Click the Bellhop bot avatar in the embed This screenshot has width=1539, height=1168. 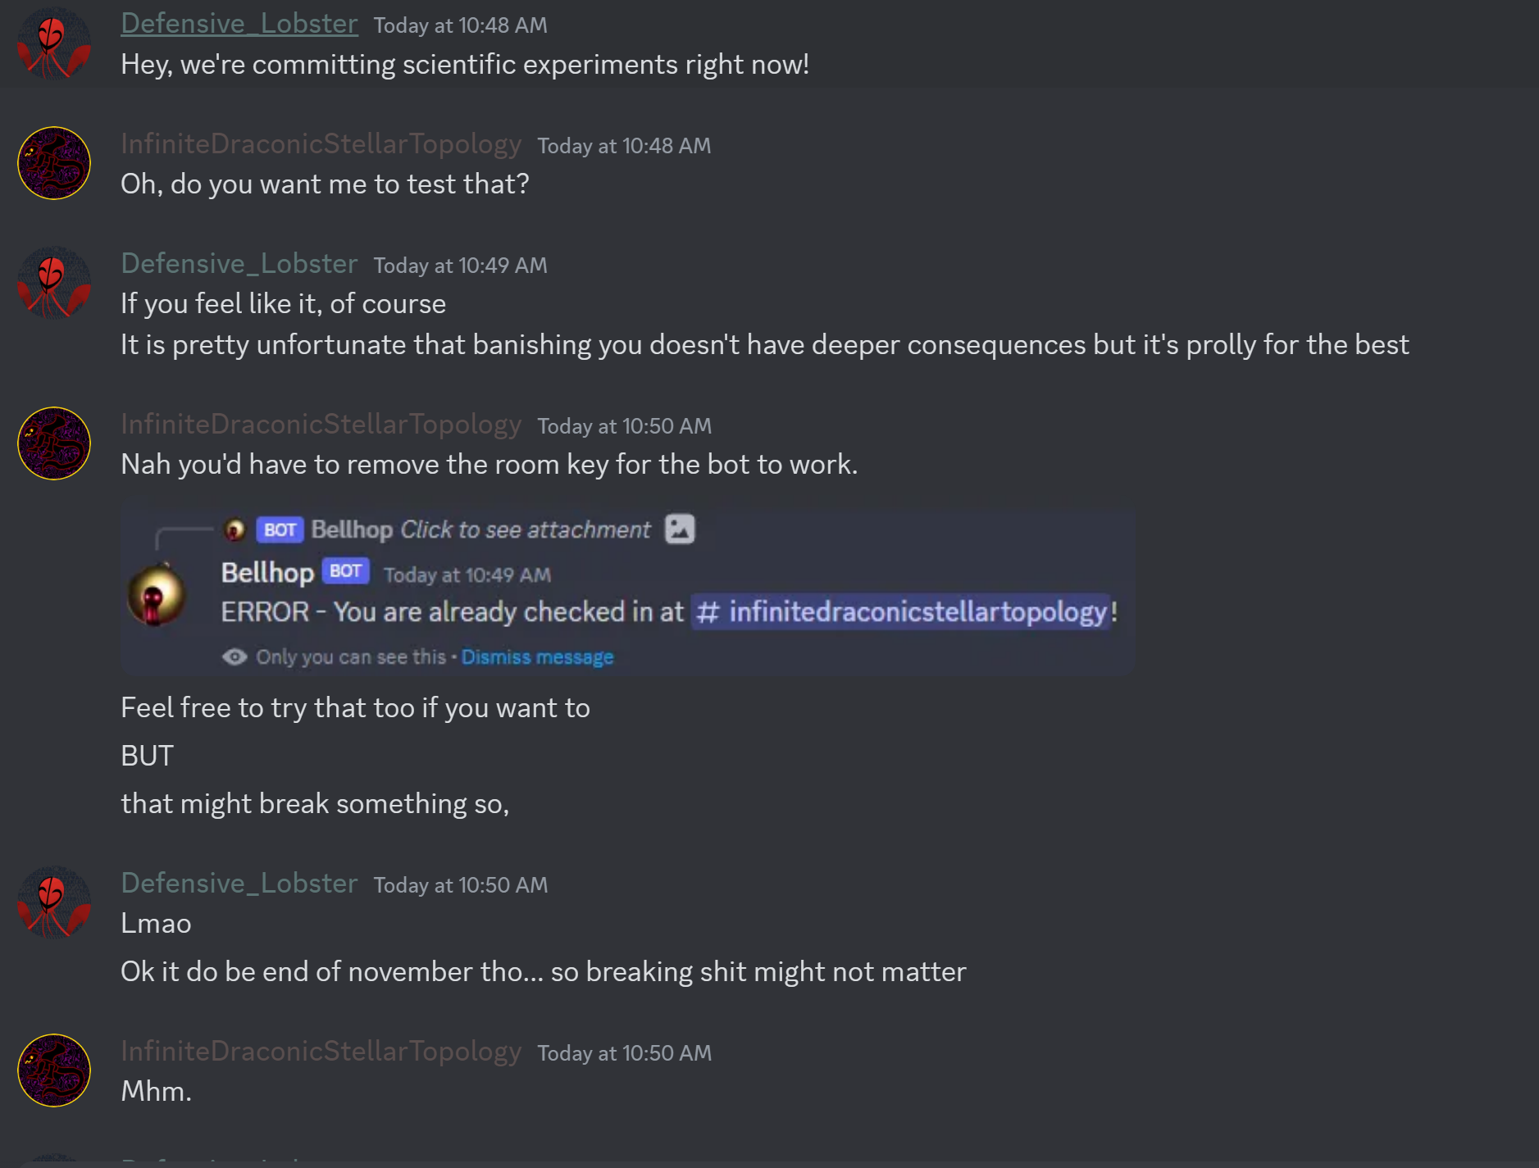157,595
